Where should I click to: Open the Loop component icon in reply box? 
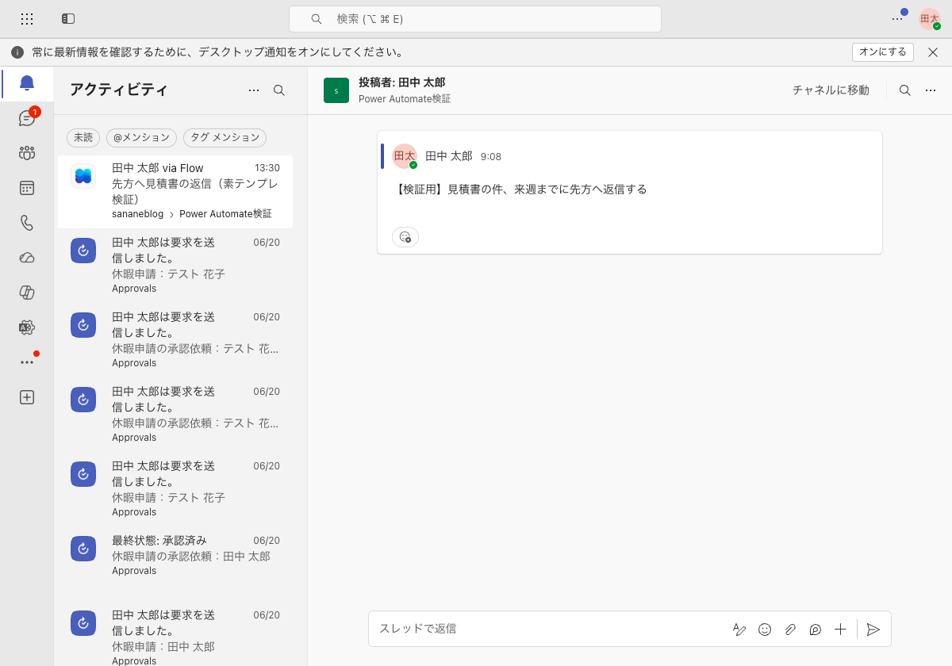[x=816, y=630]
